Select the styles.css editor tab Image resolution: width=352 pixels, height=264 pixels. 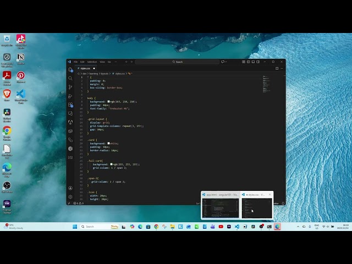pos(86,68)
